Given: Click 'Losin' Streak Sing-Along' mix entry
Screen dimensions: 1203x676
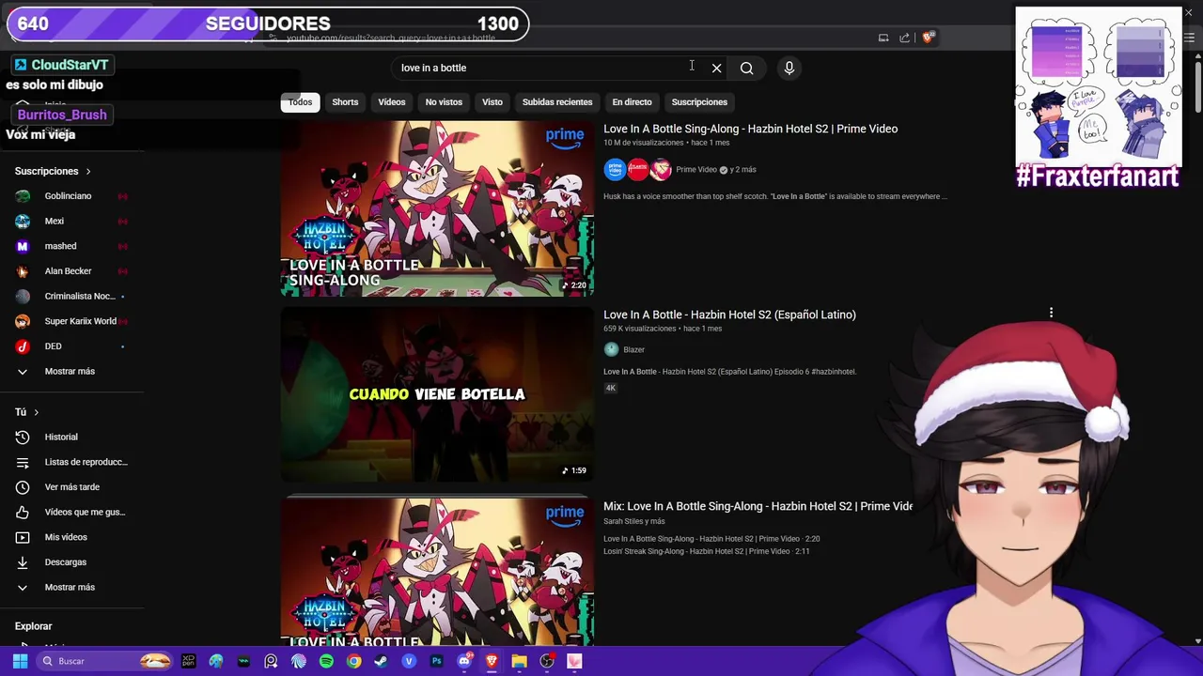Looking at the screenshot, I should tap(706, 551).
